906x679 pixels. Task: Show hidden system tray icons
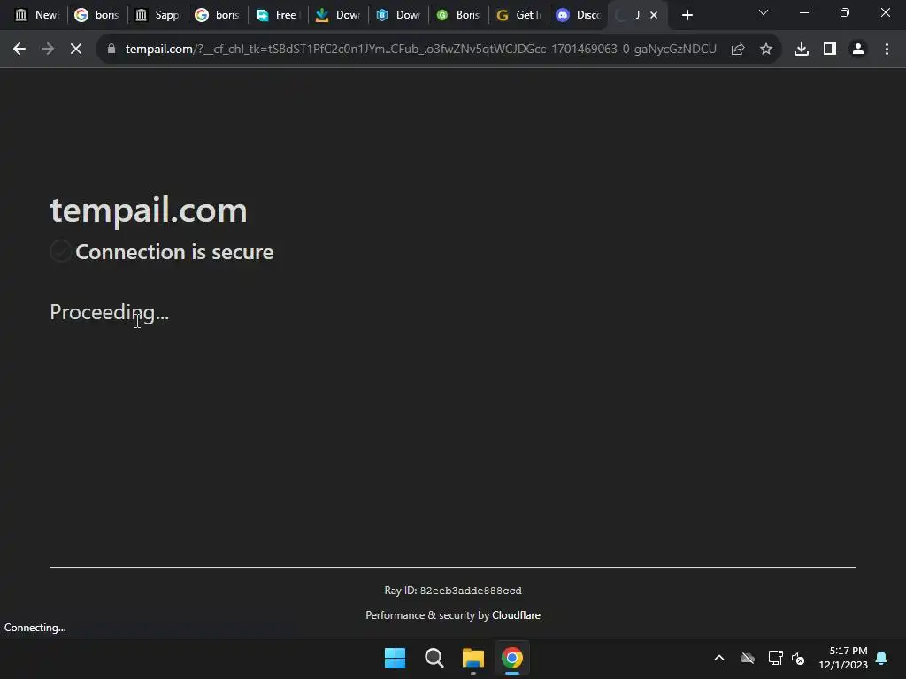pyautogui.click(x=719, y=658)
